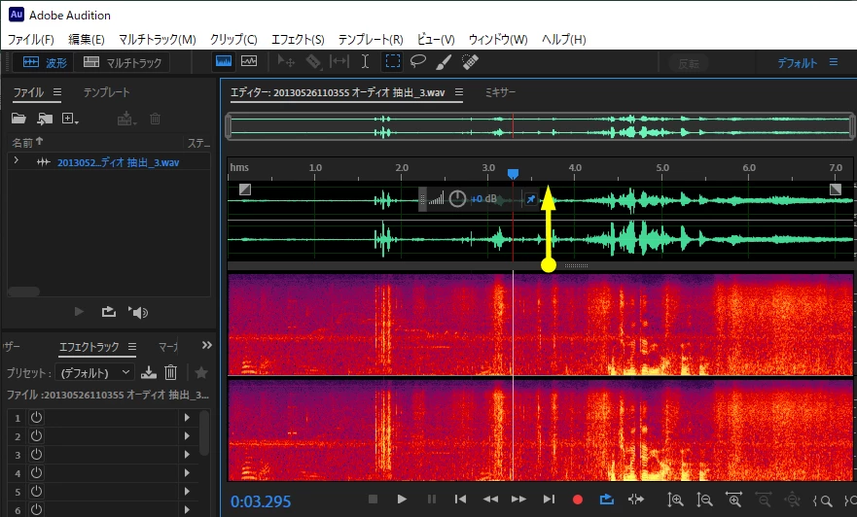Click the trash icon in the Files panel
857x517 pixels.
[x=156, y=119]
